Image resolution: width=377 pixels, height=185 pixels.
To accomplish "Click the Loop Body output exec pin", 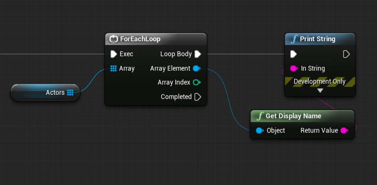I will [198, 54].
